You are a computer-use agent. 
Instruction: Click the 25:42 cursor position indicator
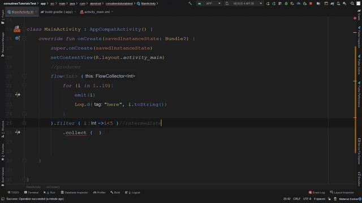pyautogui.click(x=287, y=199)
